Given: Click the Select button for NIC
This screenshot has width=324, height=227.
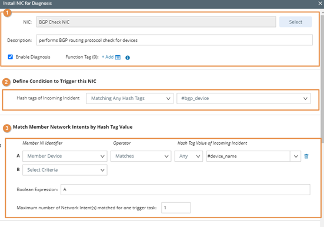Looking at the screenshot, I should 296,22.
